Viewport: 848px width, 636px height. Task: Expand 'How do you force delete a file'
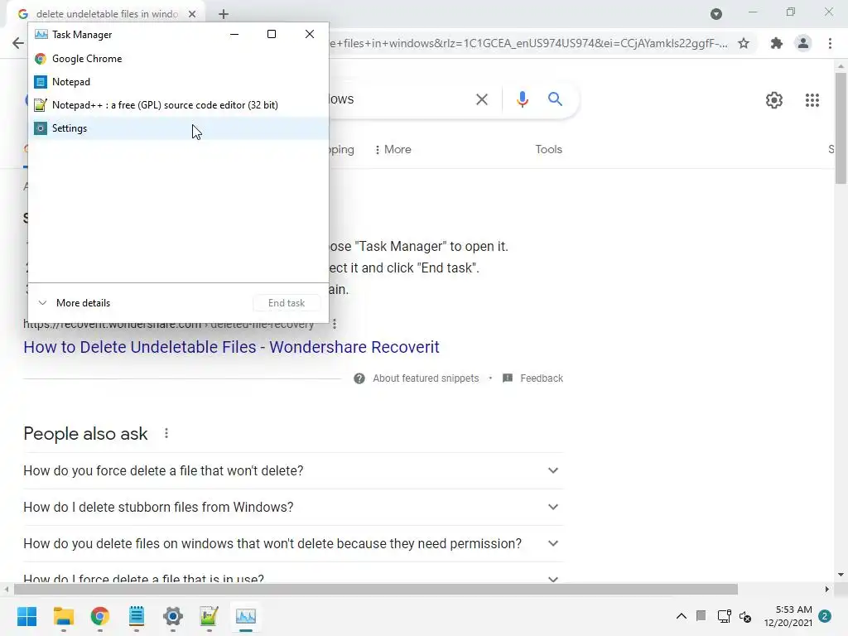[x=293, y=470]
